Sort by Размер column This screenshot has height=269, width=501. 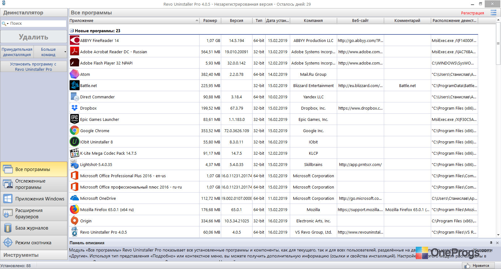[x=210, y=21]
